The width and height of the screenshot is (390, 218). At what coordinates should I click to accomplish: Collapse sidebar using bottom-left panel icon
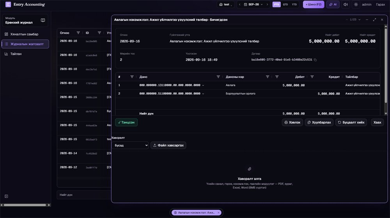point(6,197)
